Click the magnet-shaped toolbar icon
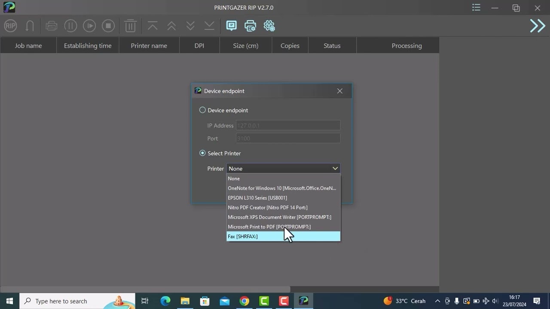 pos(30,26)
